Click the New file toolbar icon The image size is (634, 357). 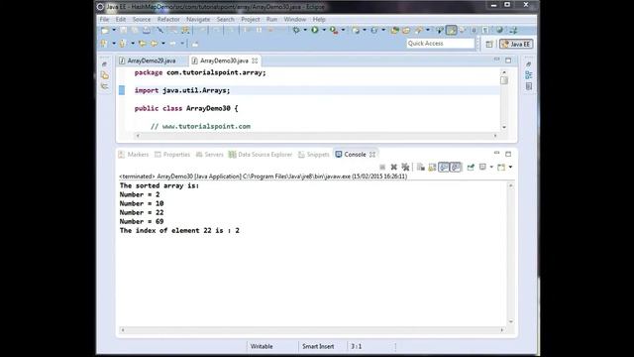coord(105,30)
